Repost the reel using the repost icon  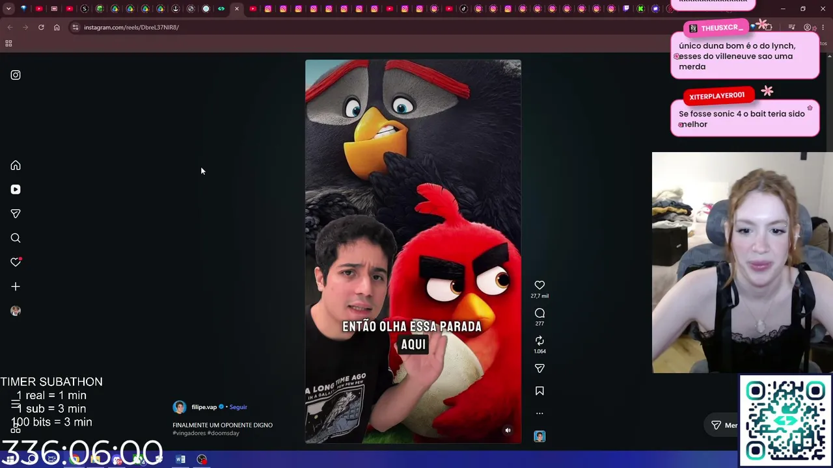tap(539, 341)
